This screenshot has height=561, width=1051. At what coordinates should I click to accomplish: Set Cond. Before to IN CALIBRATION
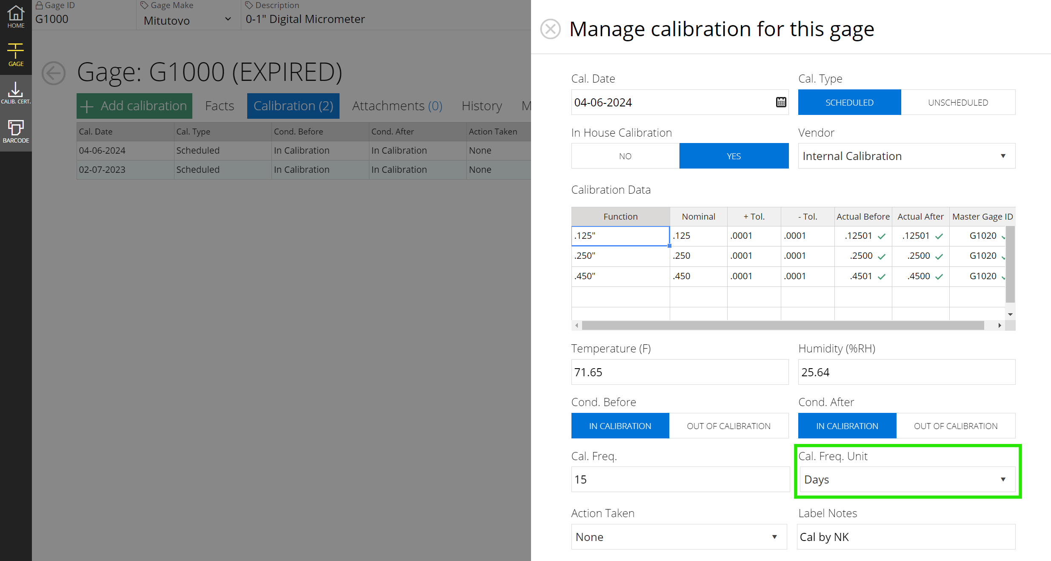click(x=620, y=426)
